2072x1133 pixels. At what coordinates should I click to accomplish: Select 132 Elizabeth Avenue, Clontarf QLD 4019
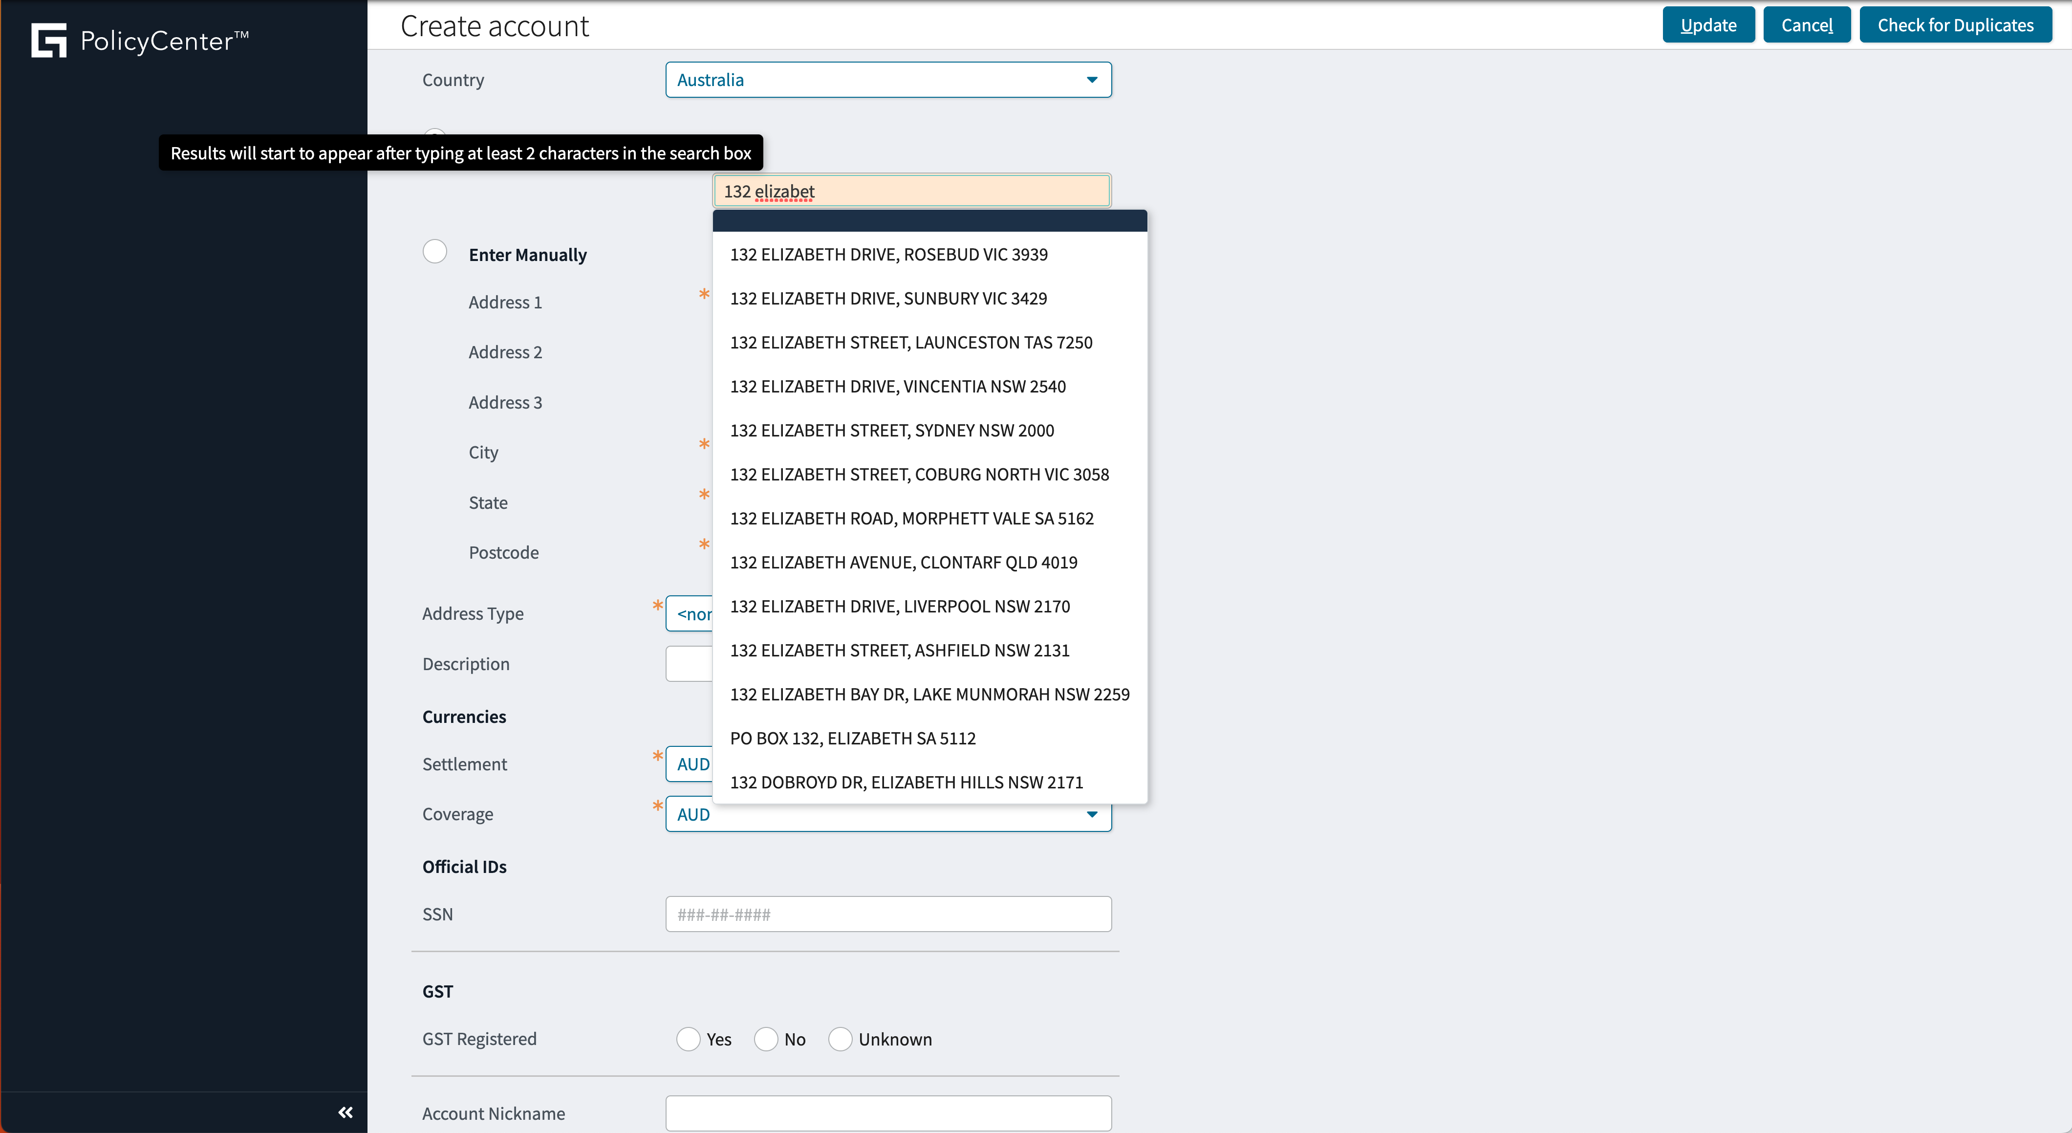(x=903, y=563)
